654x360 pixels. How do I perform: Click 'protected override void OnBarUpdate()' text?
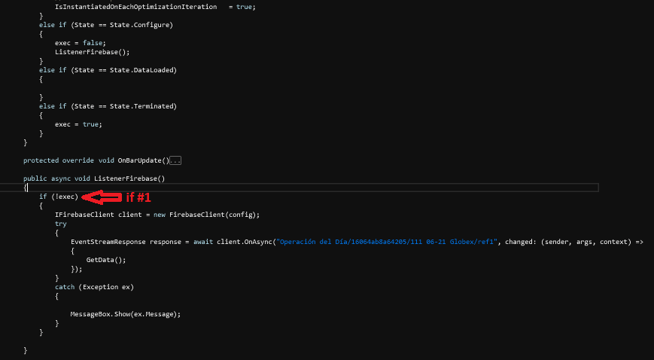pyautogui.click(x=96, y=160)
